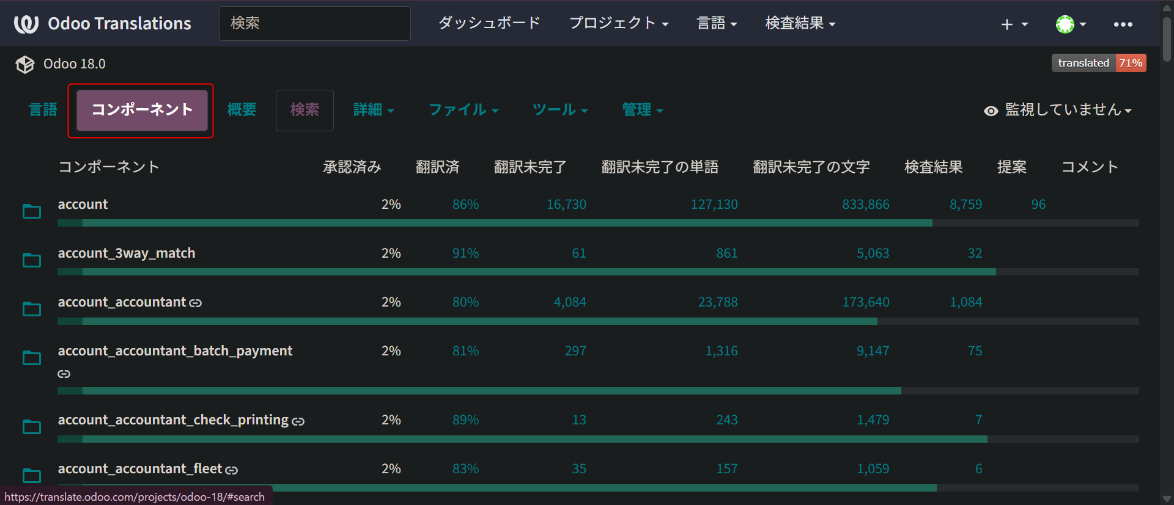Screen dimensions: 1174x505
Task: Expand the プロジェクト dropdown in navbar
Action: tap(619, 23)
